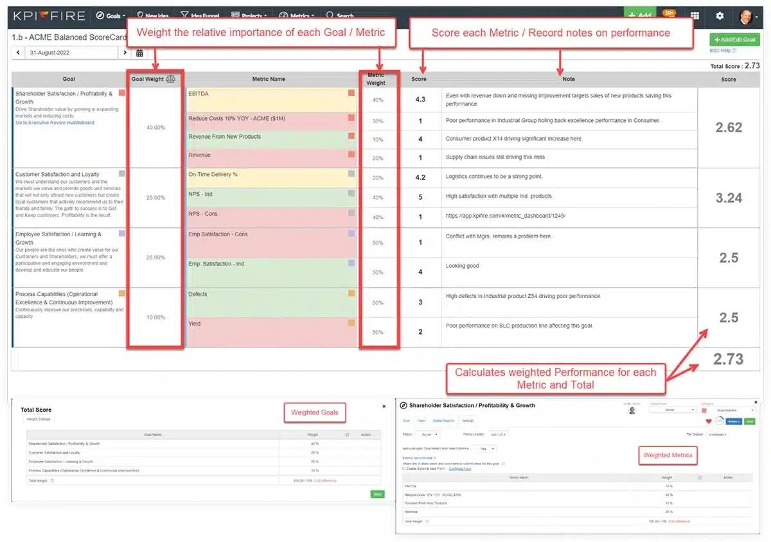The width and height of the screenshot is (771, 542).
Task: Click the Add/Edit Goal button
Action: click(734, 40)
